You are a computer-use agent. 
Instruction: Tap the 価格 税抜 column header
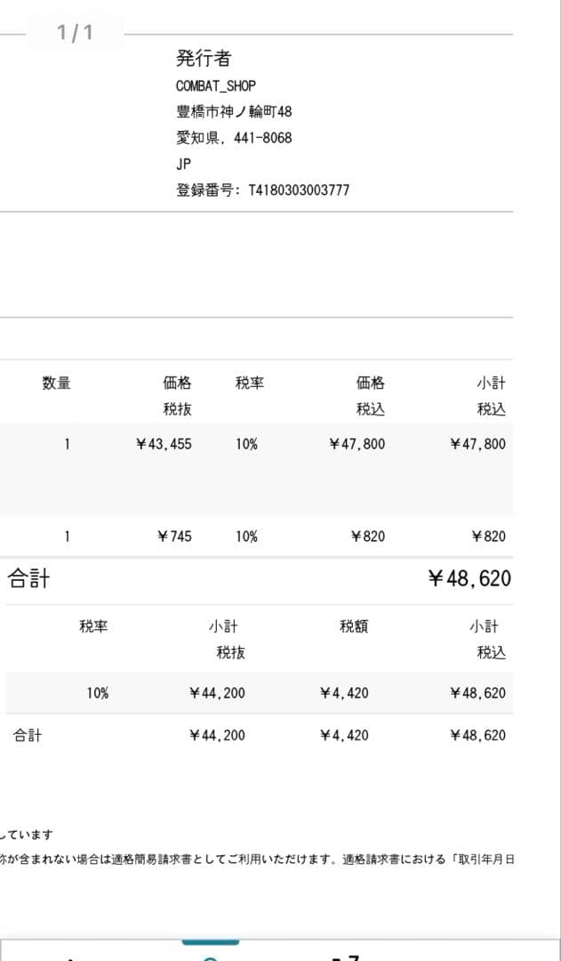tap(177, 396)
